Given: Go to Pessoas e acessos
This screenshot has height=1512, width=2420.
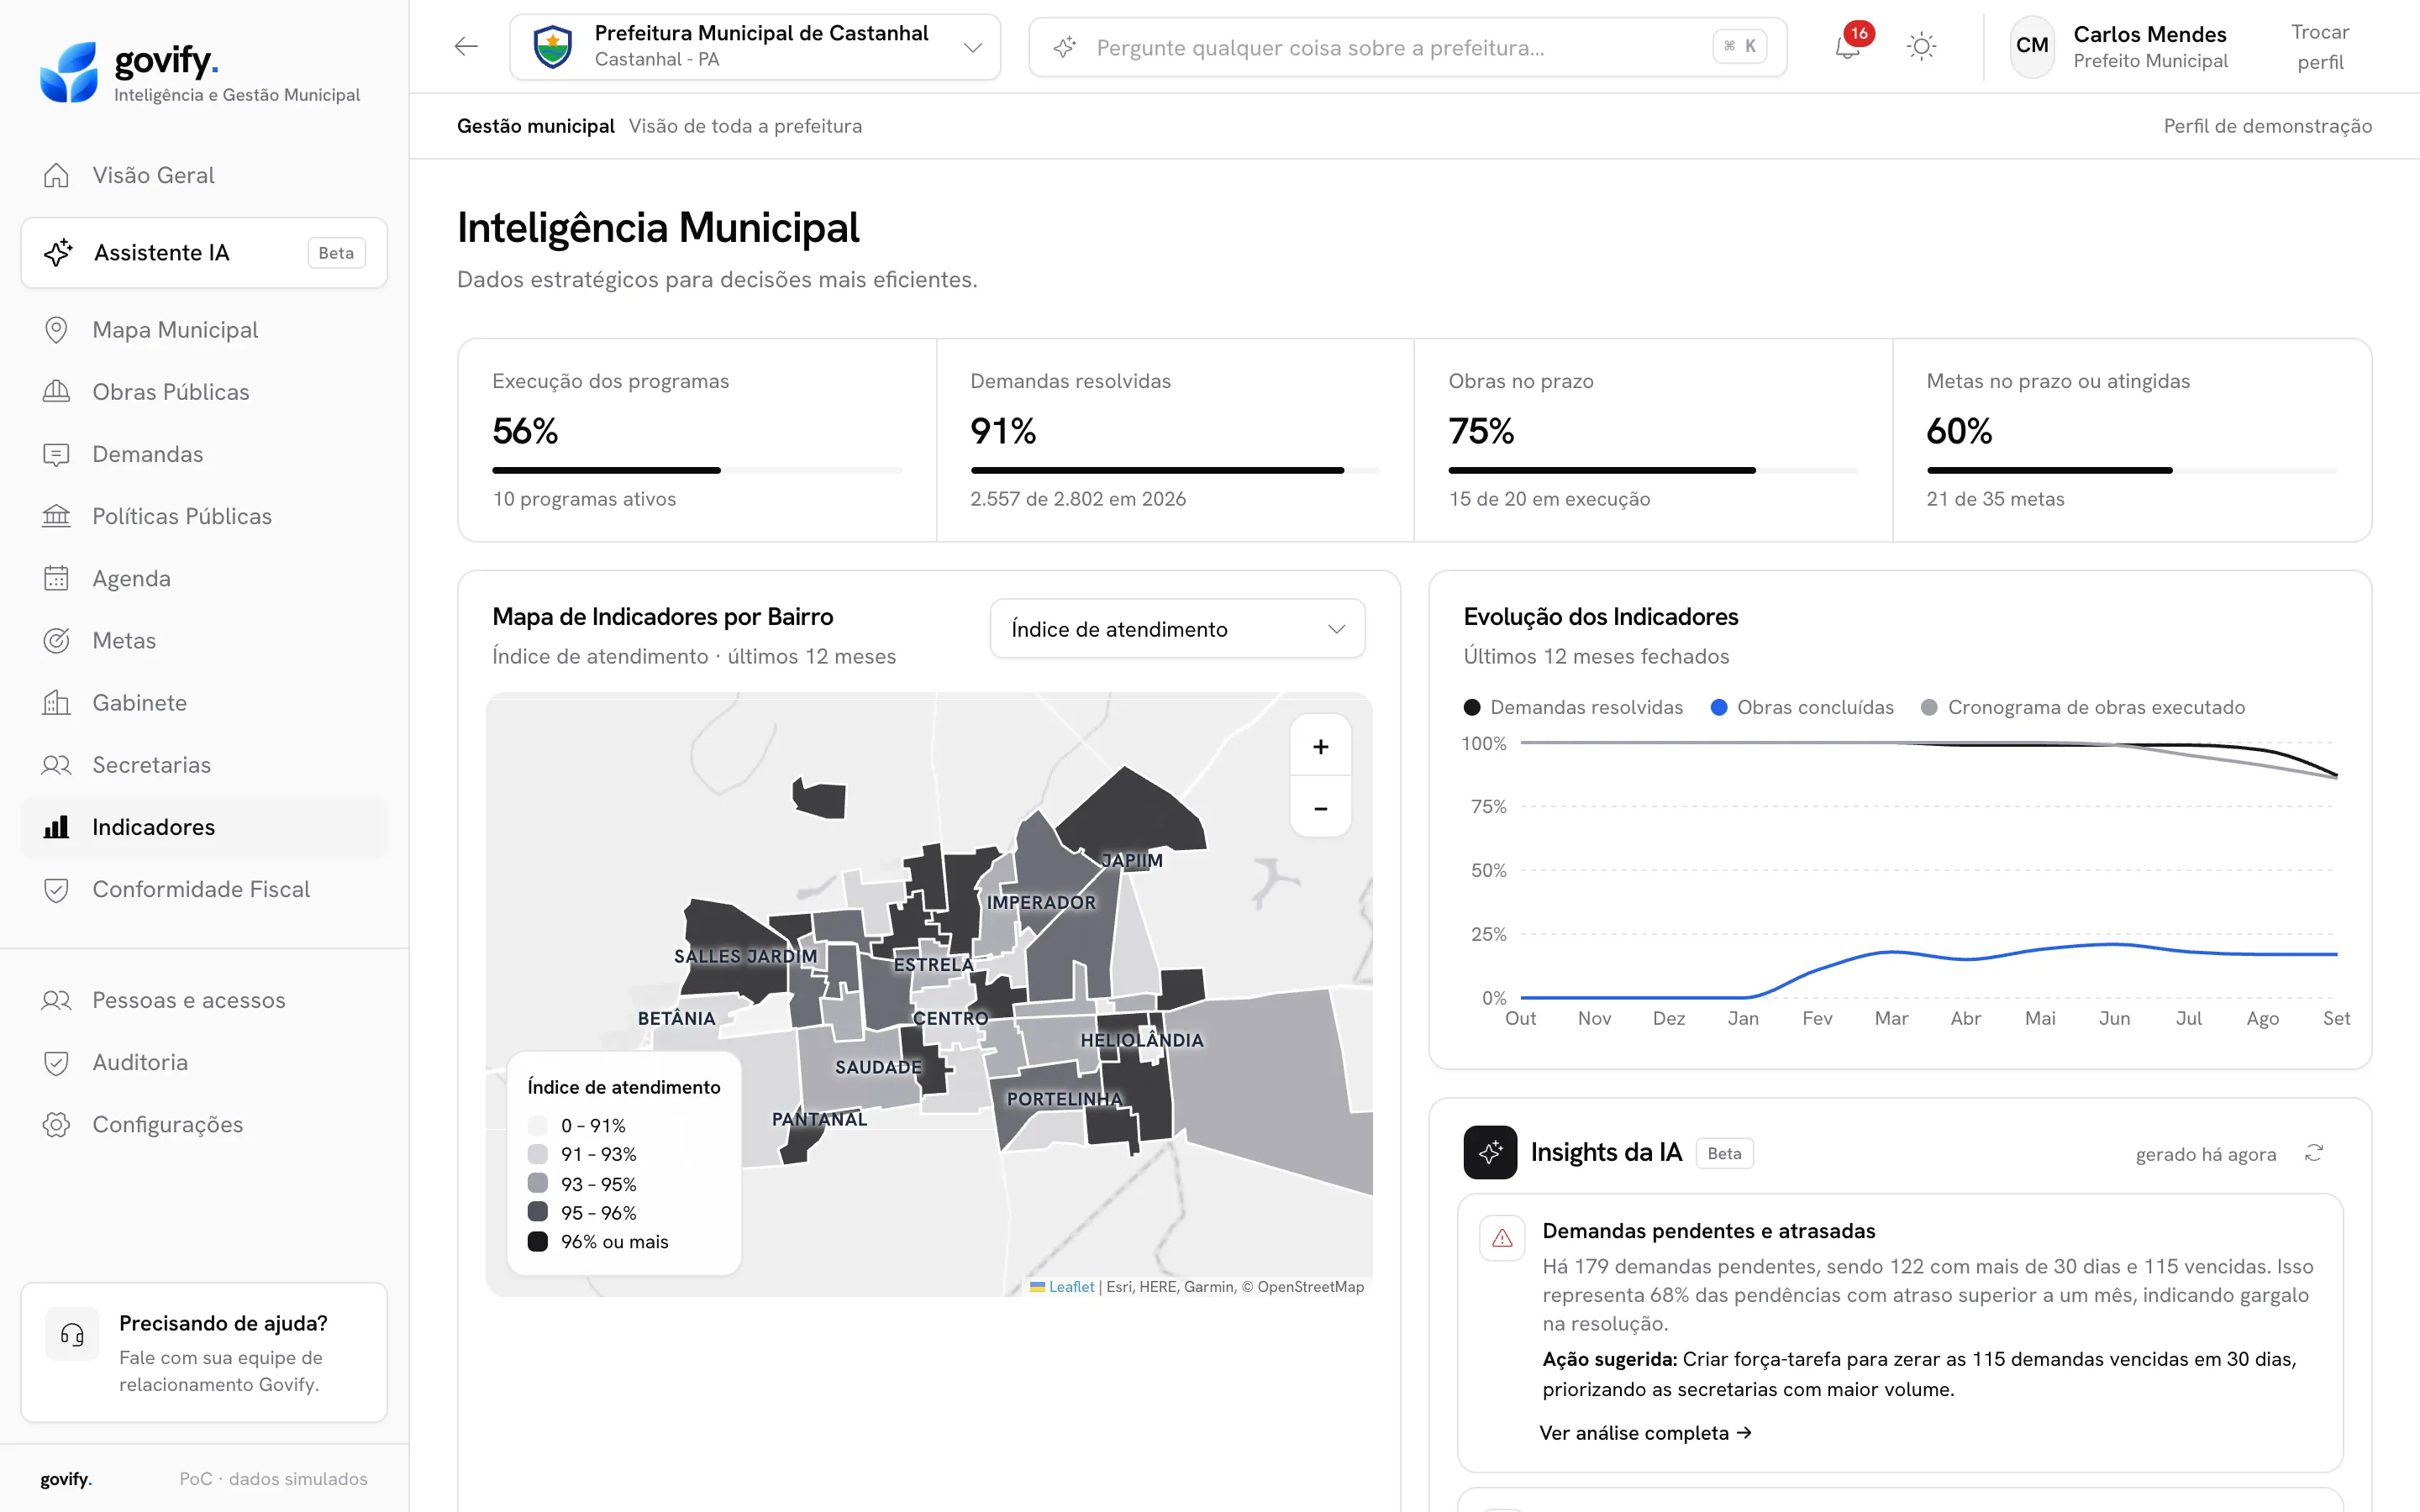Looking at the screenshot, I should point(204,1000).
